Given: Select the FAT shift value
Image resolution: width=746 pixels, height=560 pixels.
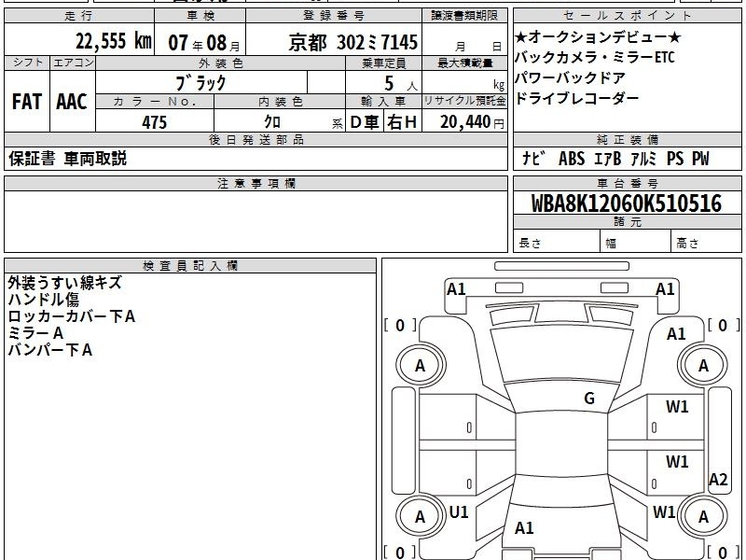Looking at the screenshot, I should (27, 102).
